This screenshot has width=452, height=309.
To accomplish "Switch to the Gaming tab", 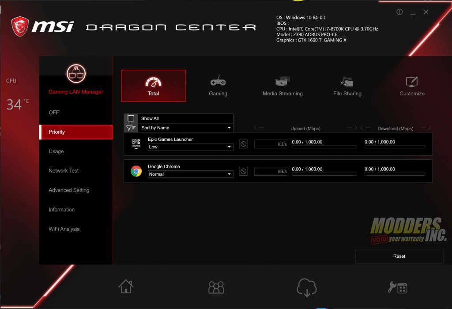I will coord(218,82).
